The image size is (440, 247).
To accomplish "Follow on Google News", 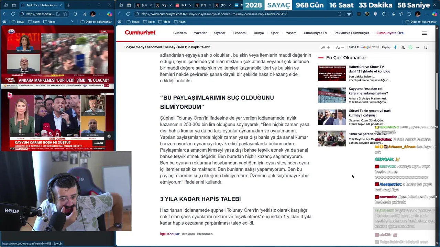I will click(x=370, y=47).
